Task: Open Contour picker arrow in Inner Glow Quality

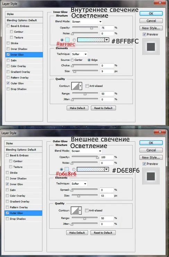Action: pyautogui.click(x=81, y=86)
